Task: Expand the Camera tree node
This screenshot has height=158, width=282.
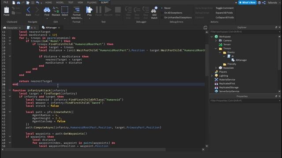Action: (216, 40)
